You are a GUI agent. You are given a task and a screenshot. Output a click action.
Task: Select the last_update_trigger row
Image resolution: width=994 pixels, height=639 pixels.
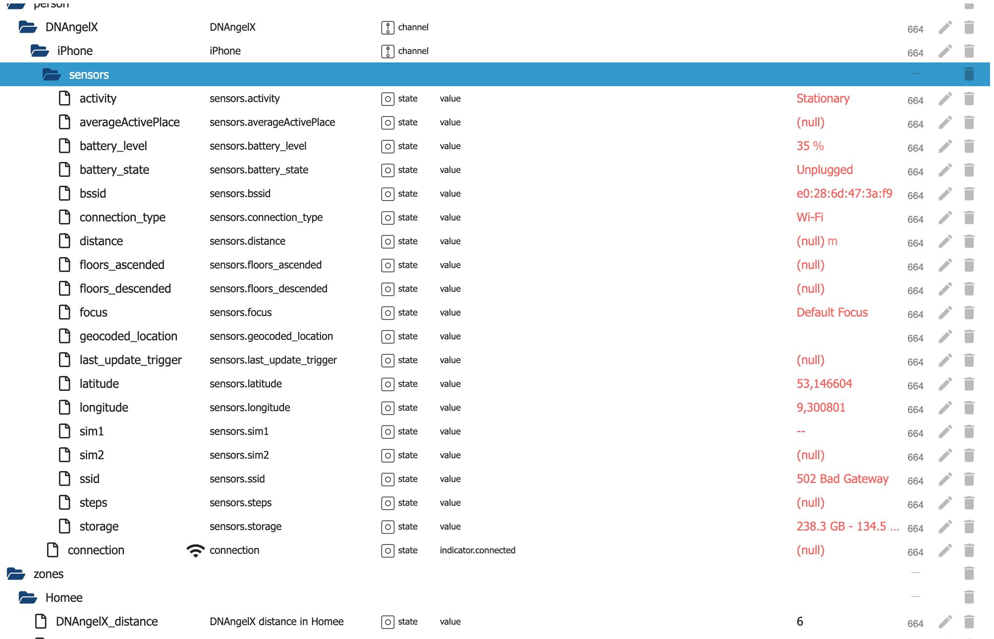[x=130, y=360]
